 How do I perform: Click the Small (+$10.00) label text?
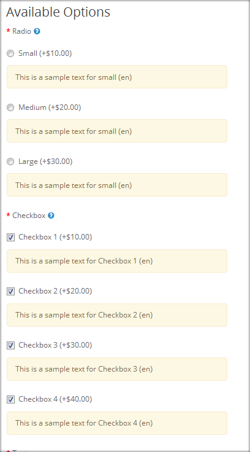point(45,53)
